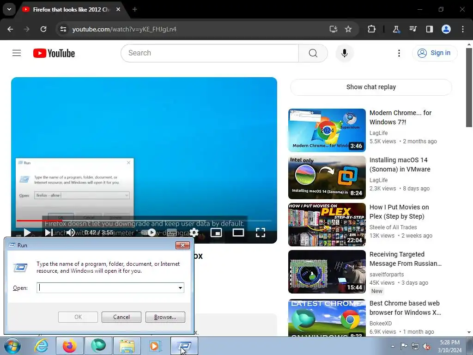Open the media controls icon in toolbar
The image size is (473, 355).
412,29
